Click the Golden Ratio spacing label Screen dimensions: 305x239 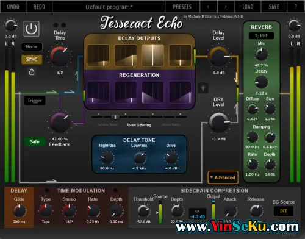click(x=107, y=124)
